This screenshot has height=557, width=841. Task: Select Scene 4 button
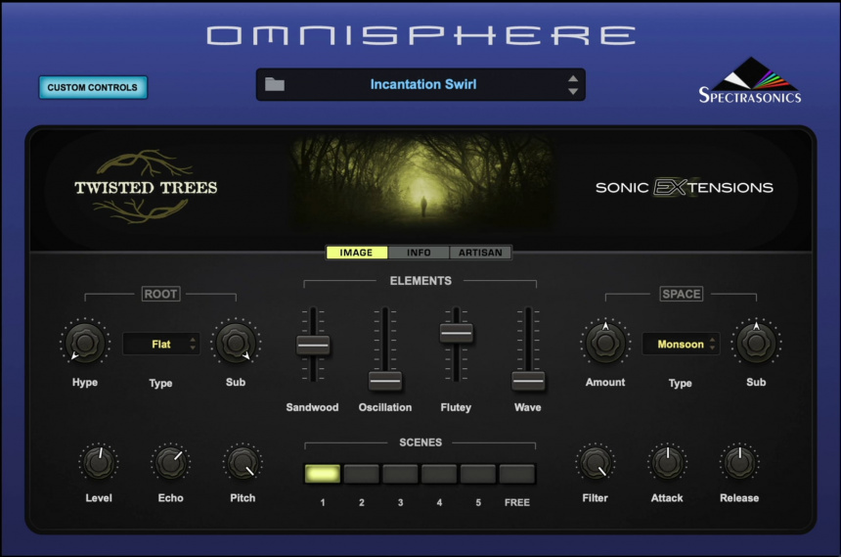pos(439,474)
